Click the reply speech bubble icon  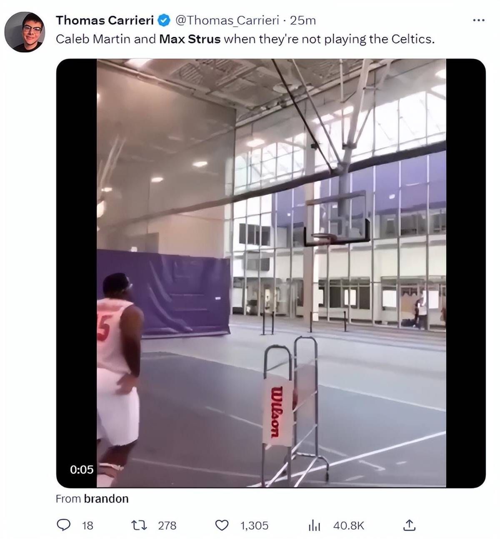[x=63, y=525]
